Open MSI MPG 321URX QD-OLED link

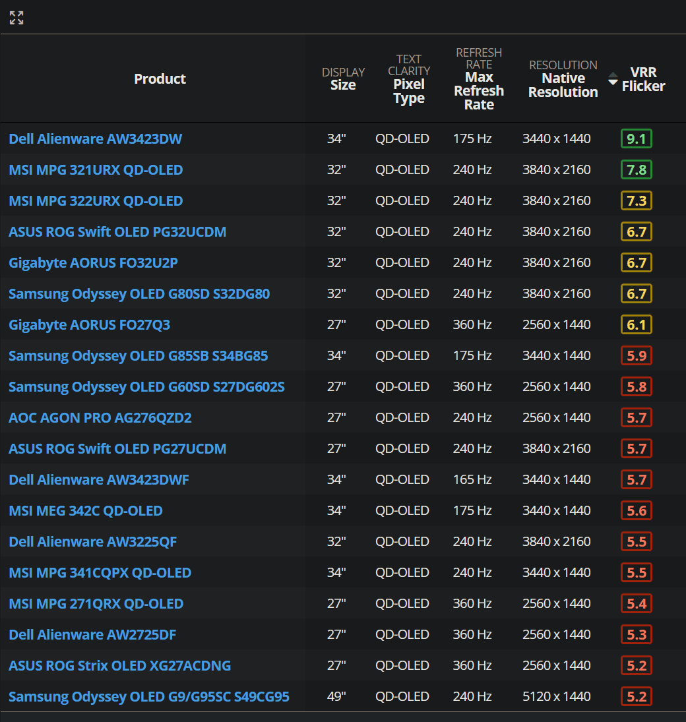96,170
